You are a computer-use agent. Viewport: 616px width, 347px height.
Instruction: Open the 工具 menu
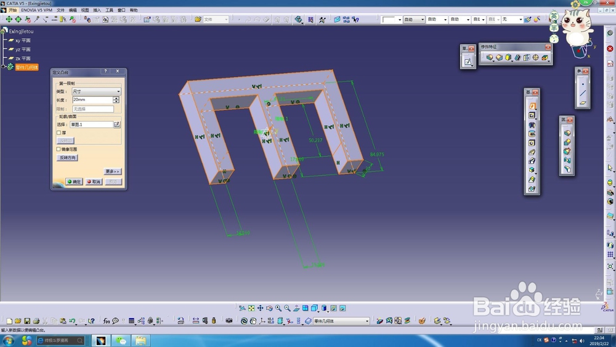[x=109, y=10]
